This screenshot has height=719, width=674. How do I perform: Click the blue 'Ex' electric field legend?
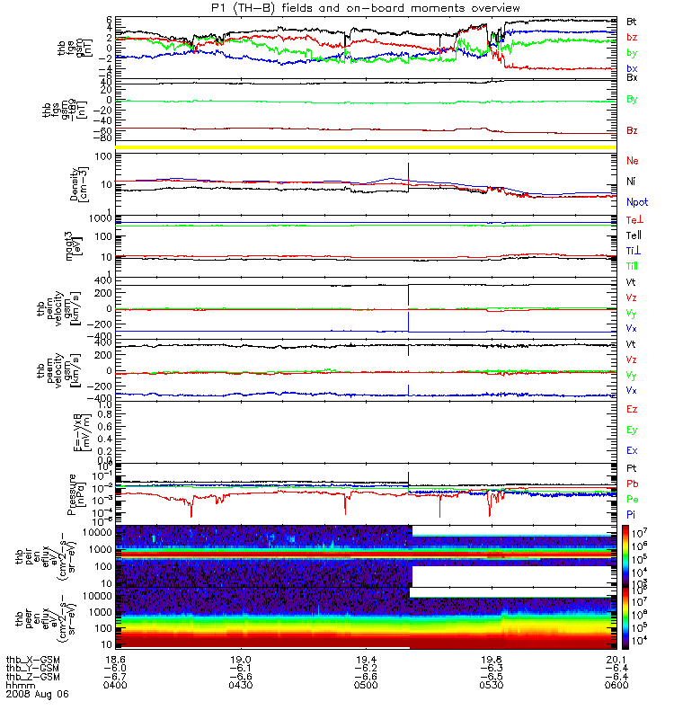click(x=632, y=451)
